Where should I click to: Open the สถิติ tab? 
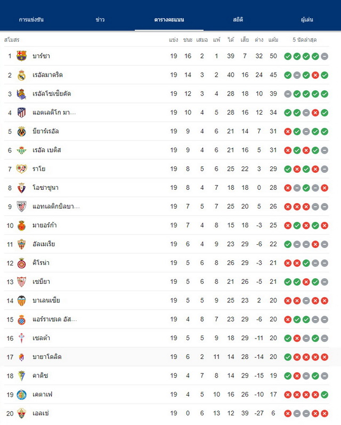238,20
